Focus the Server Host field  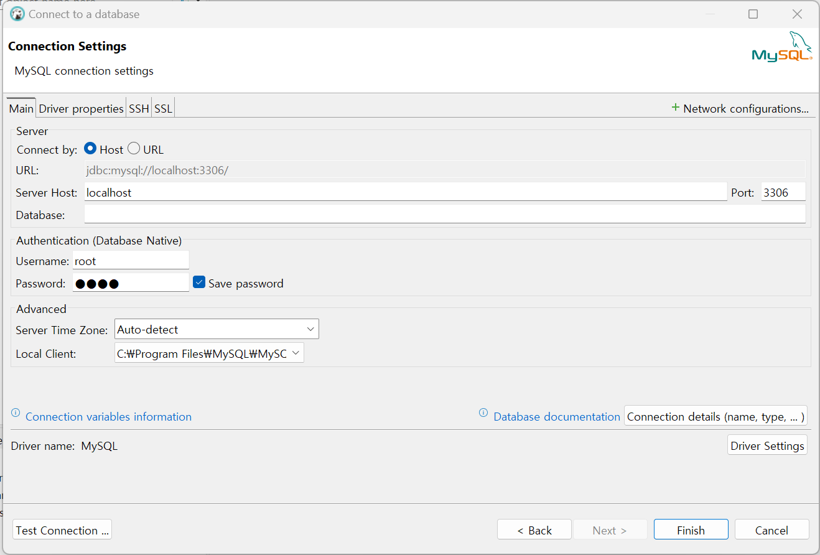click(406, 192)
